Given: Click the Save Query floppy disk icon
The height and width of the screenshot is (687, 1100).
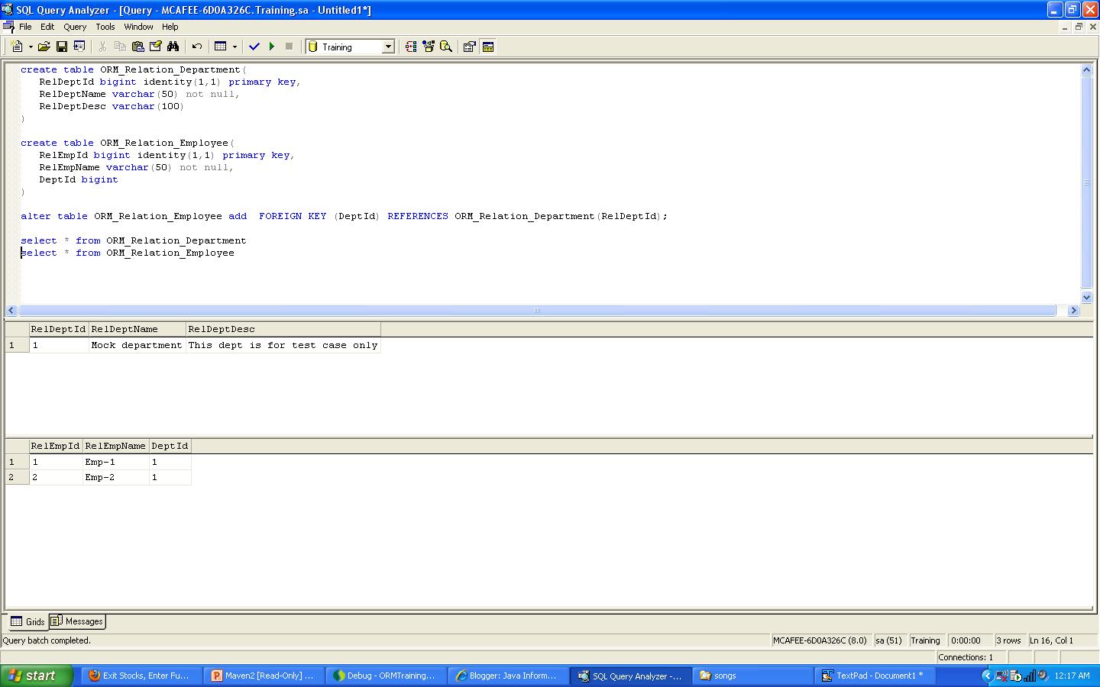Looking at the screenshot, I should pyautogui.click(x=62, y=47).
